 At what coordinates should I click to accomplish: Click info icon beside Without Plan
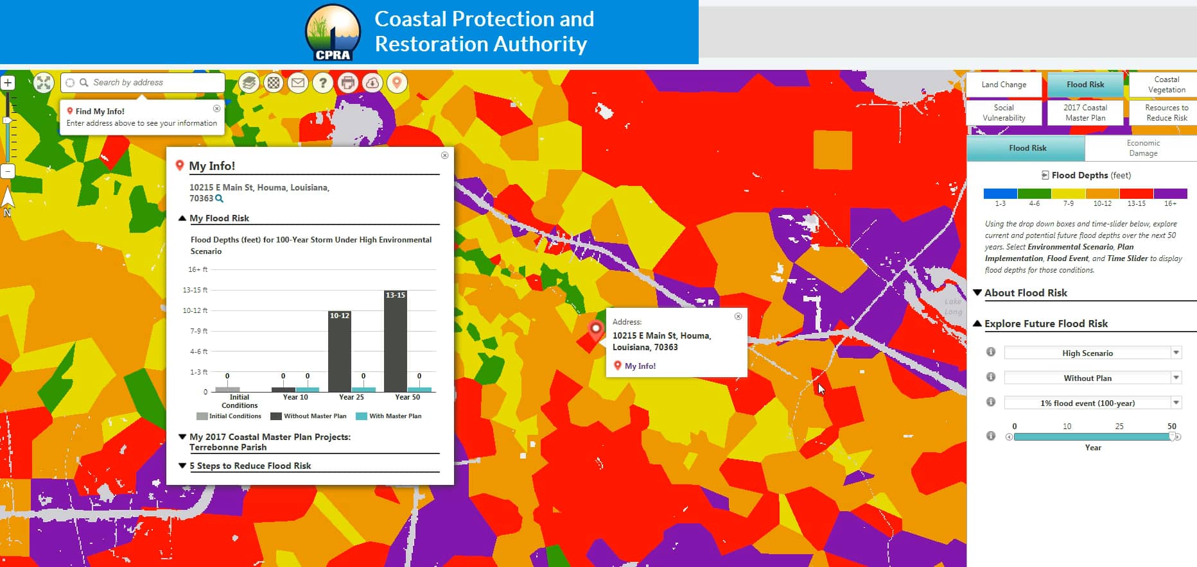coord(991,377)
